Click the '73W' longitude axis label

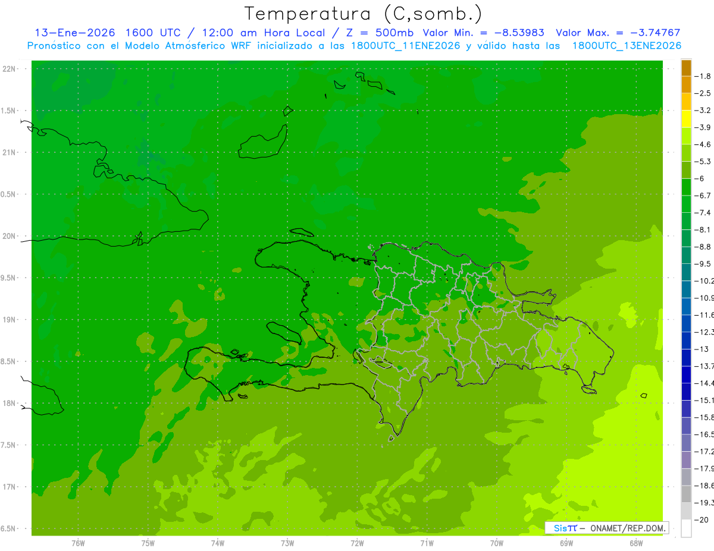pos(287,543)
